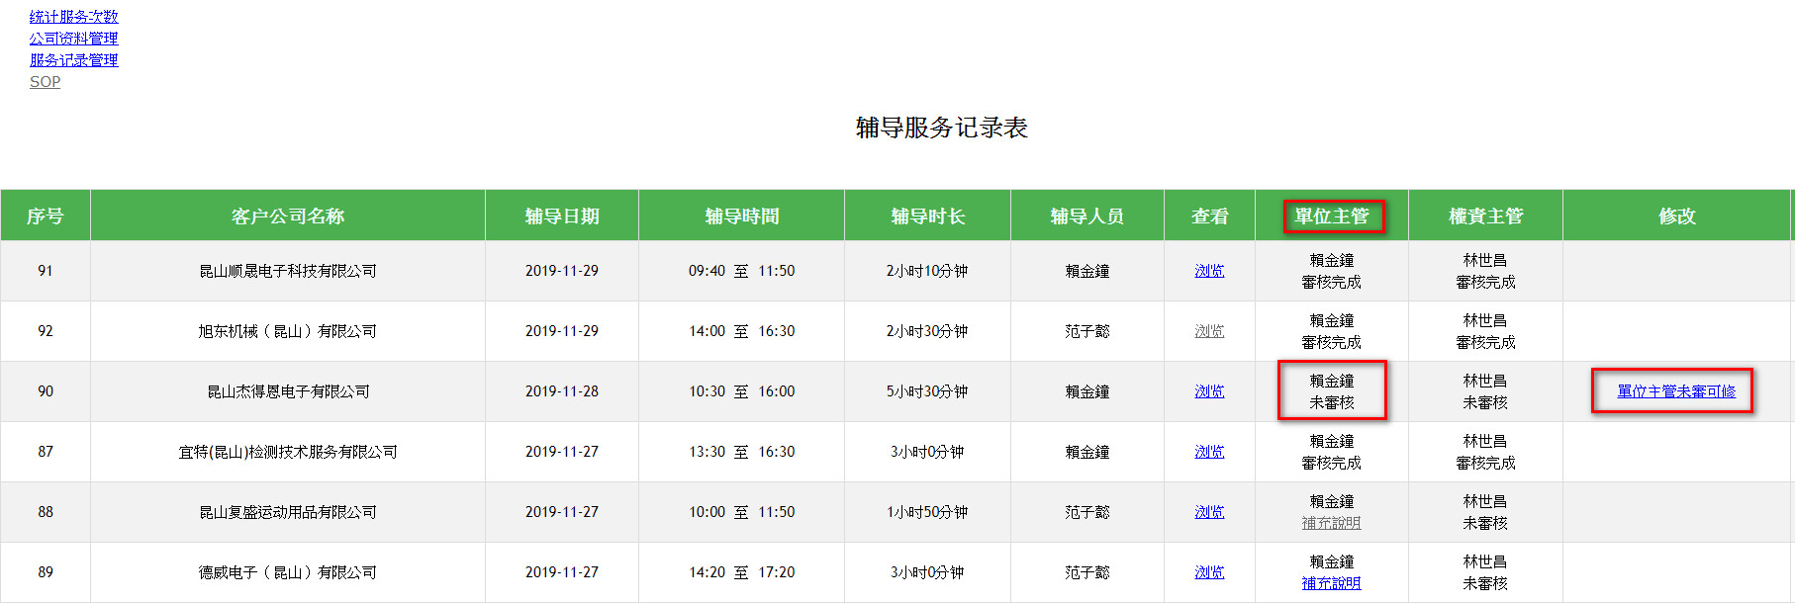
Task: Click the 辅导人员 column header
Action: pos(1086,215)
